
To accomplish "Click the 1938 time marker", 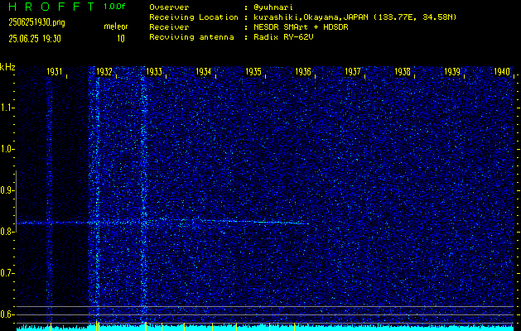I will 403,72.
